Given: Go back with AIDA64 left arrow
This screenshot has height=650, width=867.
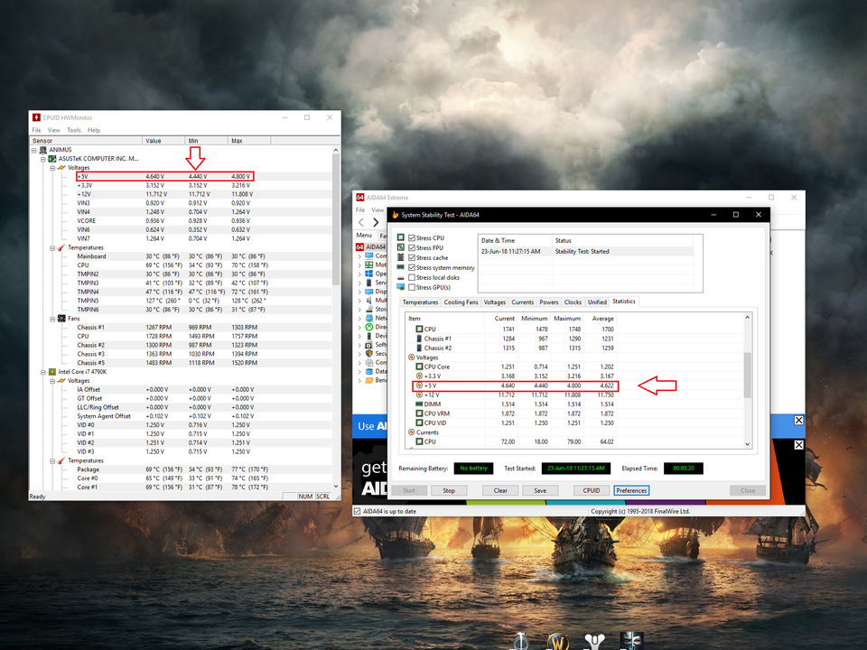Looking at the screenshot, I should 361,222.
